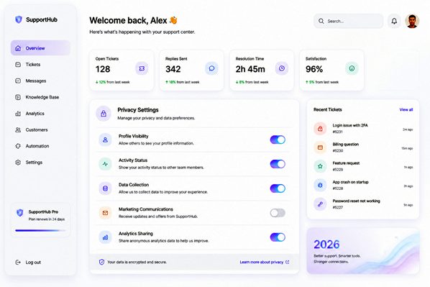Image resolution: width=430 pixels, height=287 pixels.
Task: Click View all in Recent Tickets
Action: click(x=406, y=109)
